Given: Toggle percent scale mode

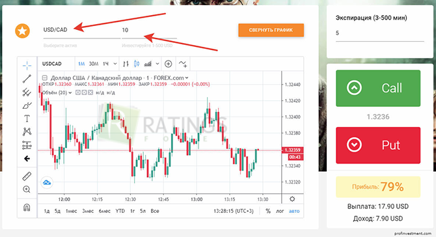Looking at the screenshot, I should (268, 211).
